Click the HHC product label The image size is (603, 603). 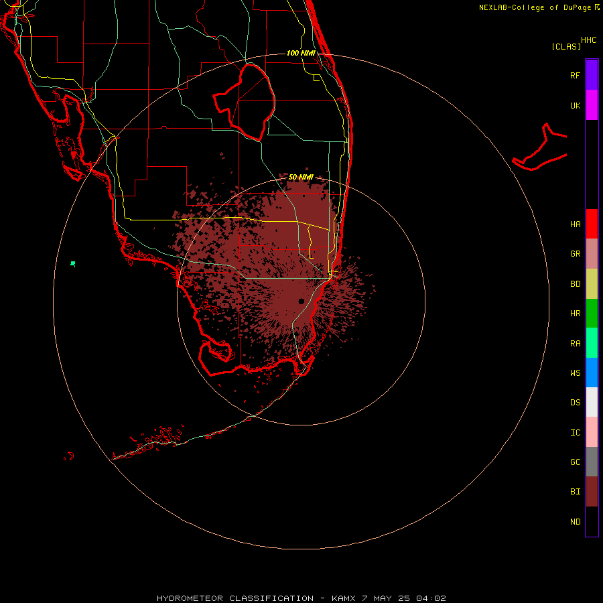(x=588, y=40)
